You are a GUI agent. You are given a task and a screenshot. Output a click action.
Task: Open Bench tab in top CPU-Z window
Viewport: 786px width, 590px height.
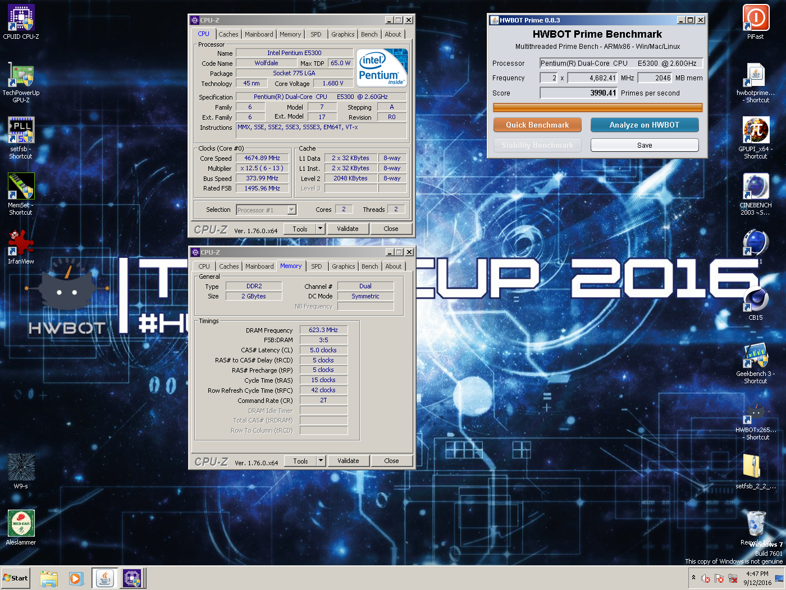369,34
